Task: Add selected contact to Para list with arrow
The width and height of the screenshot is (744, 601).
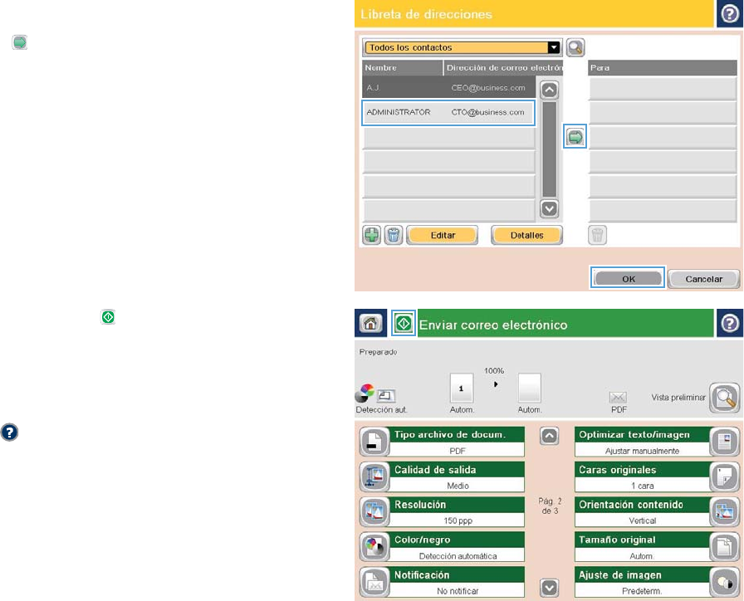Action: pos(575,137)
